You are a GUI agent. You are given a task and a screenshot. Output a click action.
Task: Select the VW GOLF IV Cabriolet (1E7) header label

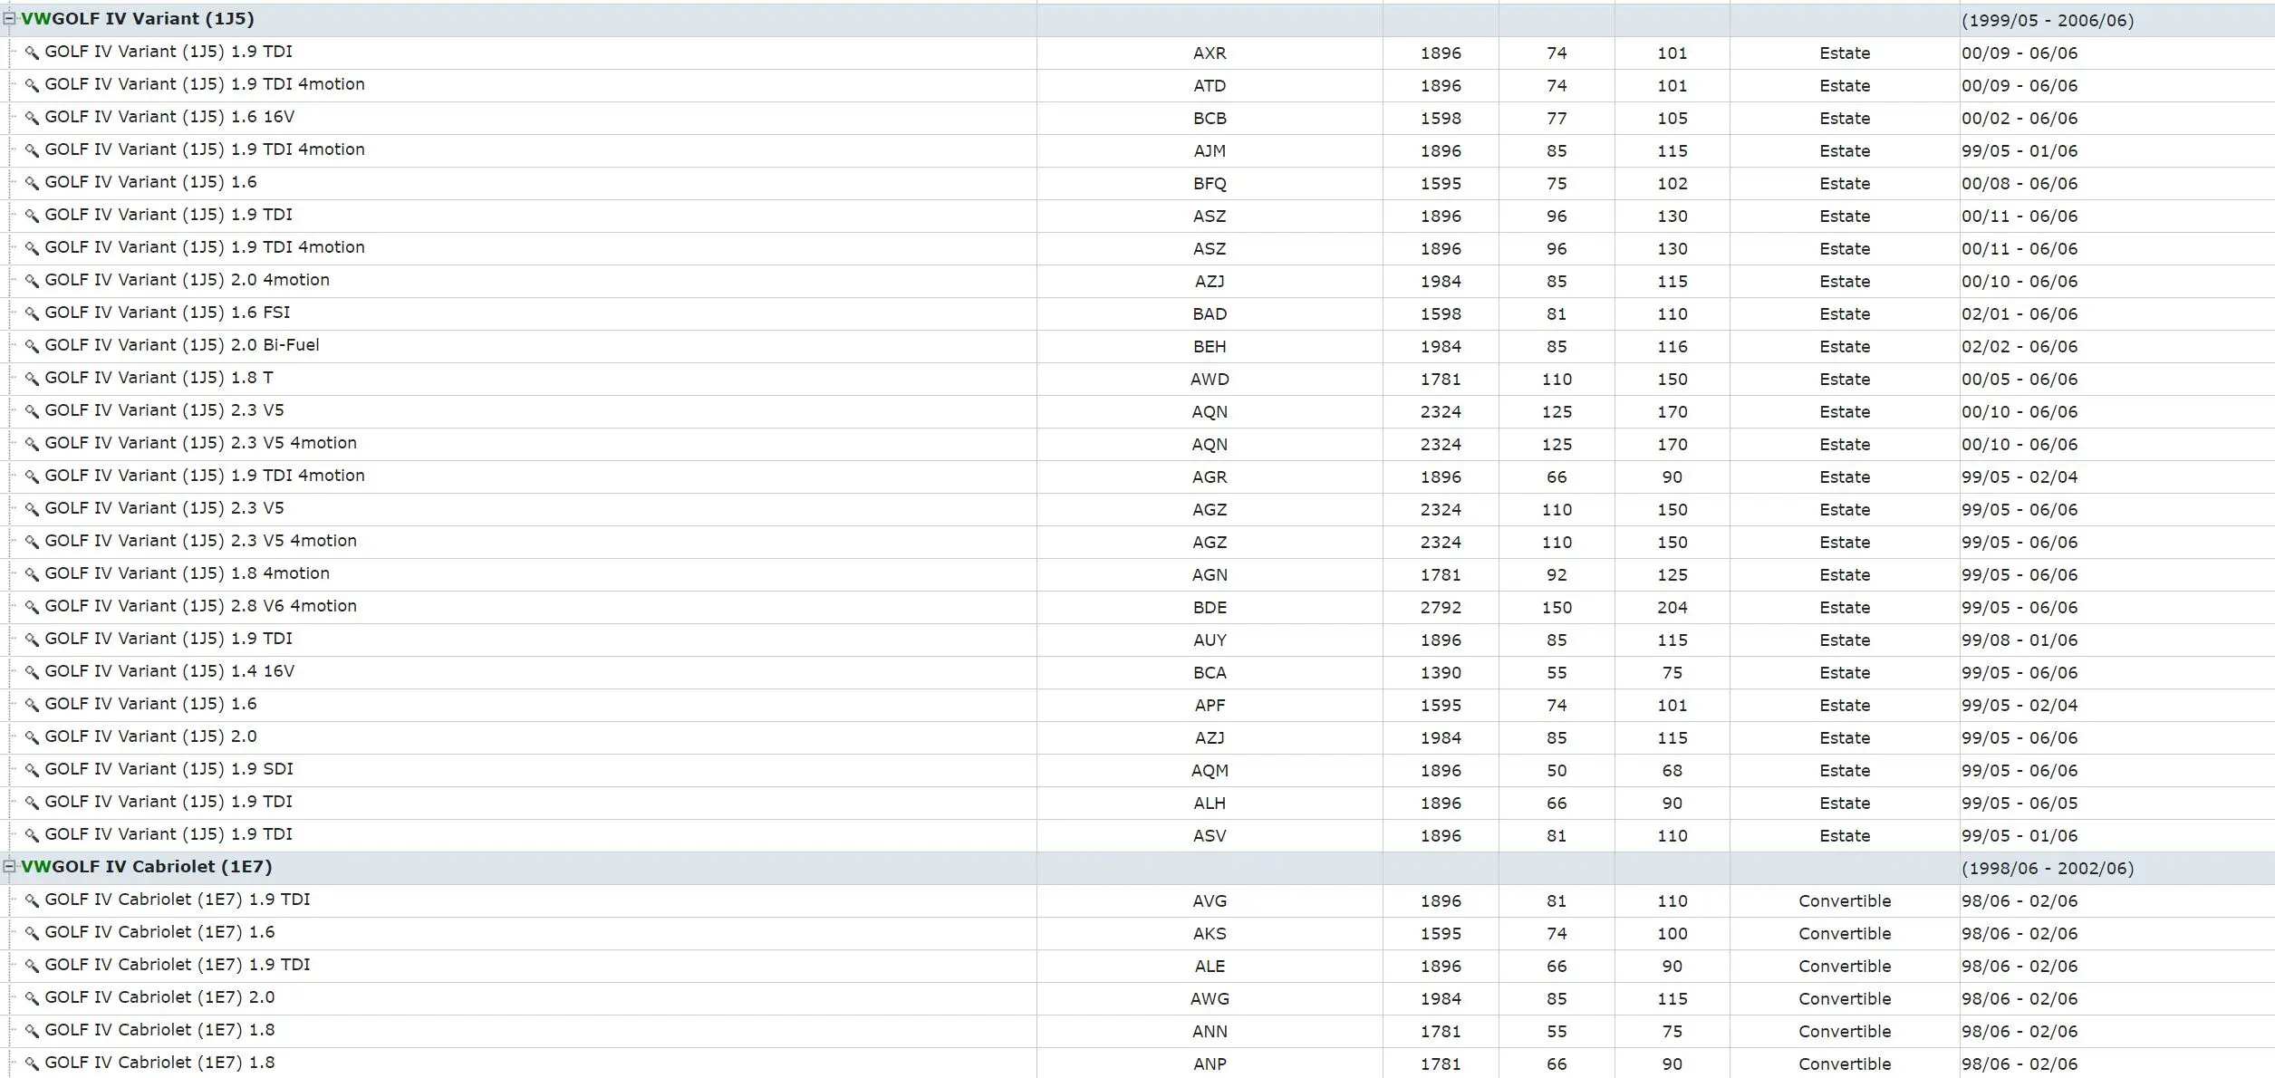coord(147,867)
